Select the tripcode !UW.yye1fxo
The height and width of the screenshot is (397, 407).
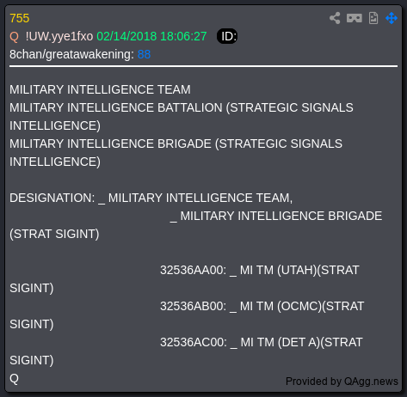coord(59,37)
